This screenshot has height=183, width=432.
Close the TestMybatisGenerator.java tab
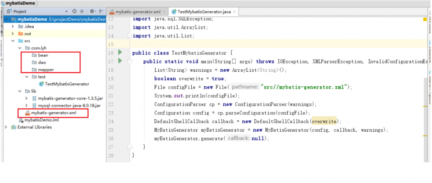click(x=235, y=12)
